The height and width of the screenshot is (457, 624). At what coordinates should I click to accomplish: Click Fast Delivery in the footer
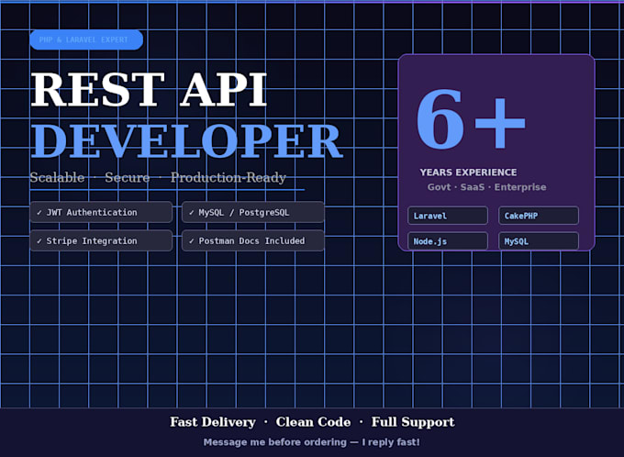coord(213,422)
